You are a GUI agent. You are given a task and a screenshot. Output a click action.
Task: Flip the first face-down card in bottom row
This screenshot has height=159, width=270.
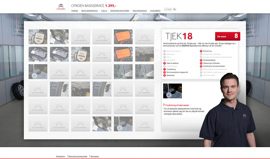click(x=38, y=124)
